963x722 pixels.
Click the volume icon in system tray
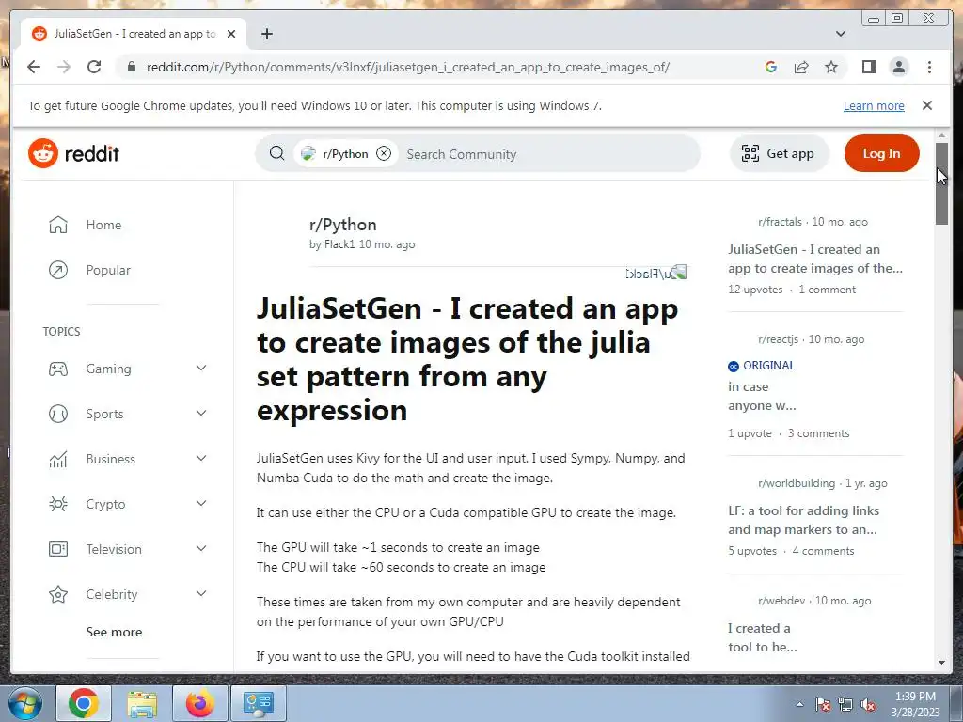[x=868, y=705]
